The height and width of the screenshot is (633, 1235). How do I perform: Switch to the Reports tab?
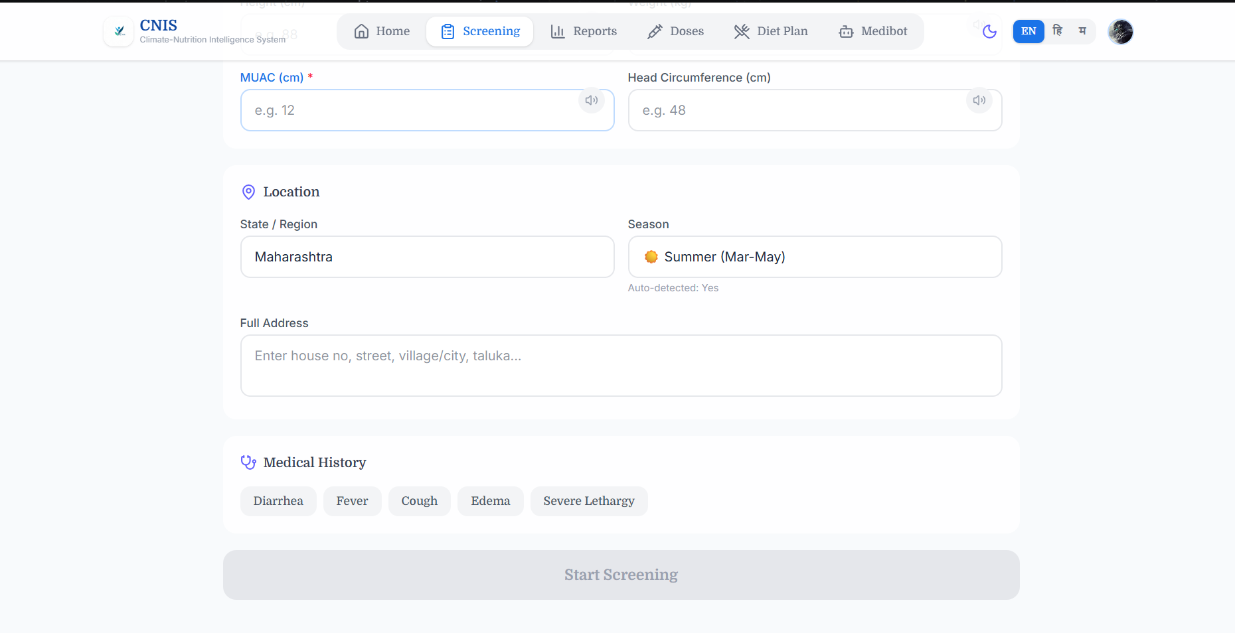click(584, 31)
